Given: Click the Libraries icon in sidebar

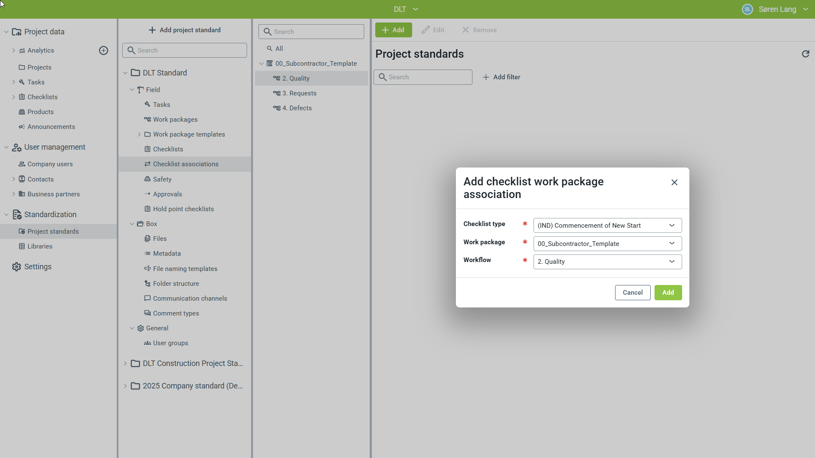Looking at the screenshot, I should point(22,246).
